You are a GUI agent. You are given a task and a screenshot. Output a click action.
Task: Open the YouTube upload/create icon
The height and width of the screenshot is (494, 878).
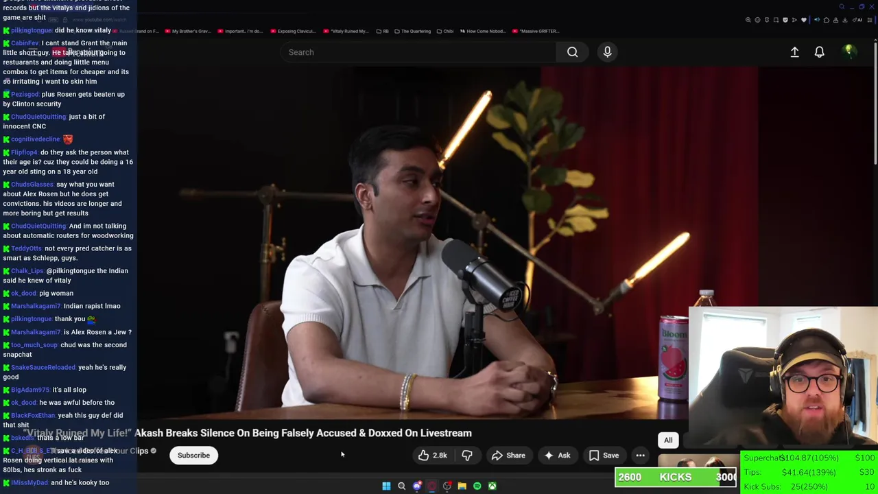pyautogui.click(x=794, y=52)
